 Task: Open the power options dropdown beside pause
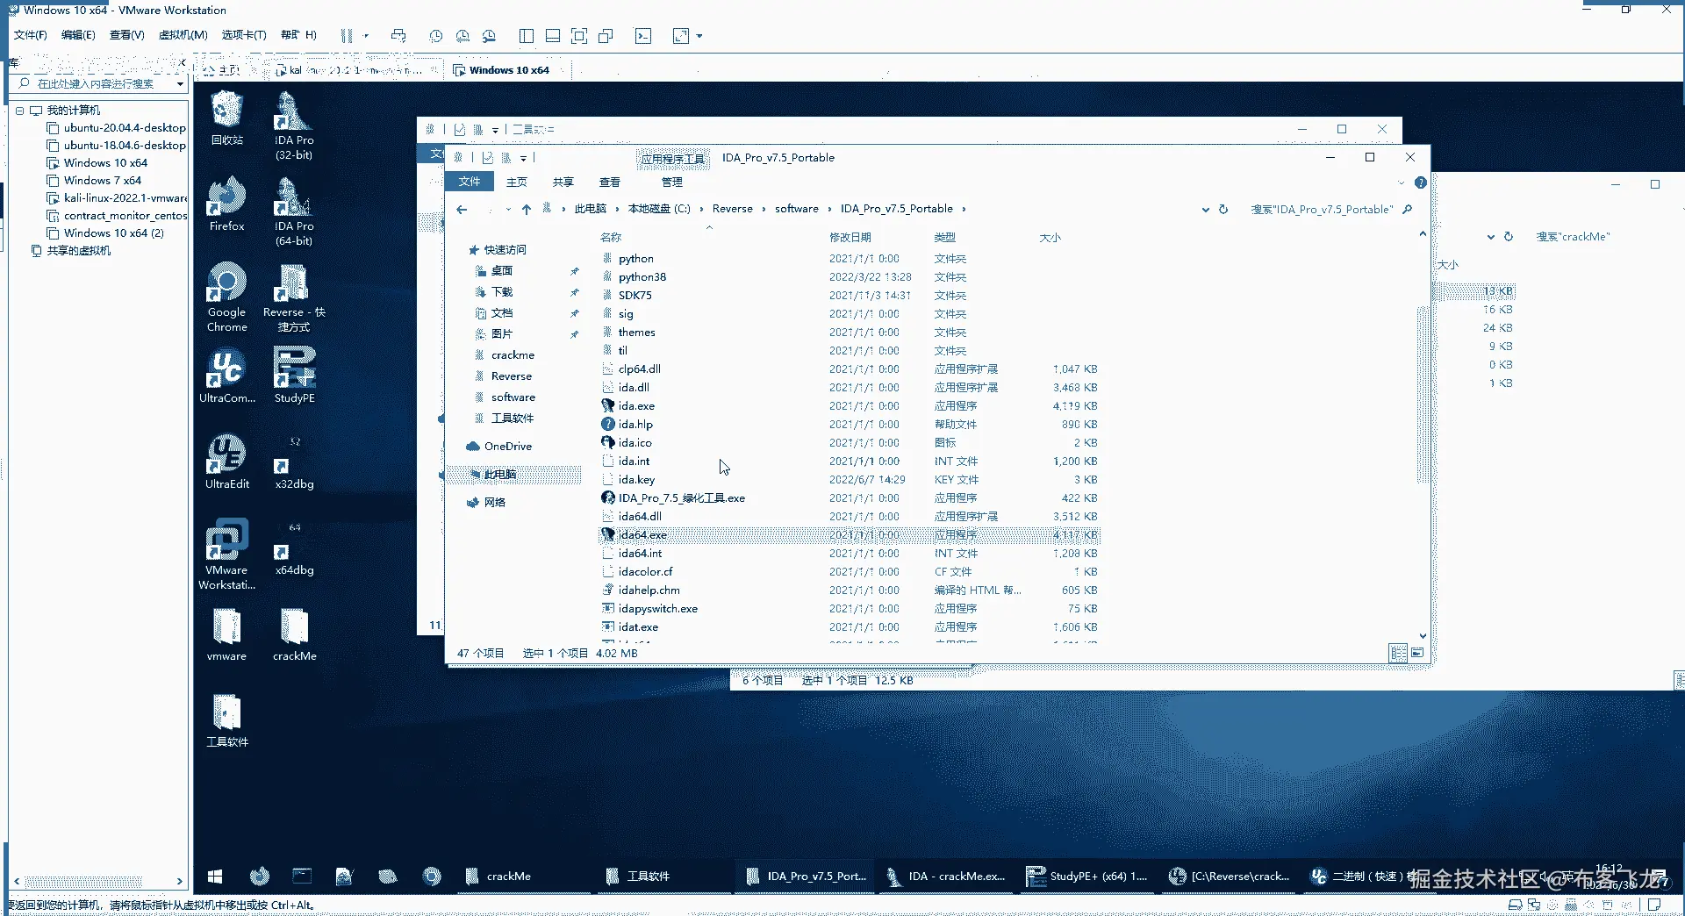pyautogui.click(x=366, y=36)
